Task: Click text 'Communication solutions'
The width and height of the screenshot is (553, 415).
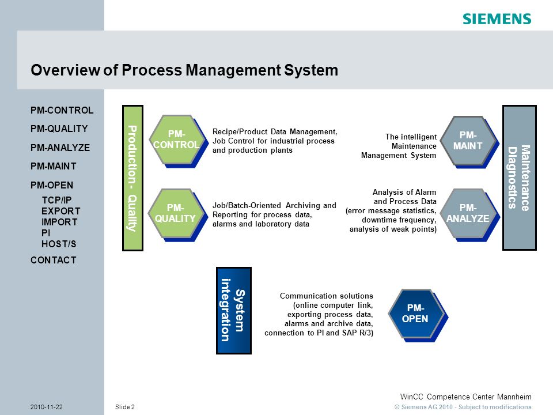Action: tap(326, 296)
